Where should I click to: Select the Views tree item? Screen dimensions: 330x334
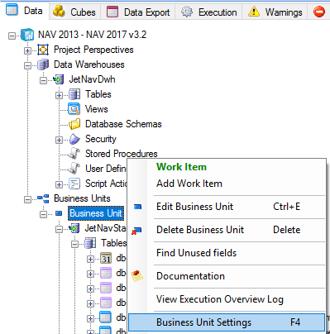pyautogui.click(x=96, y=109)
